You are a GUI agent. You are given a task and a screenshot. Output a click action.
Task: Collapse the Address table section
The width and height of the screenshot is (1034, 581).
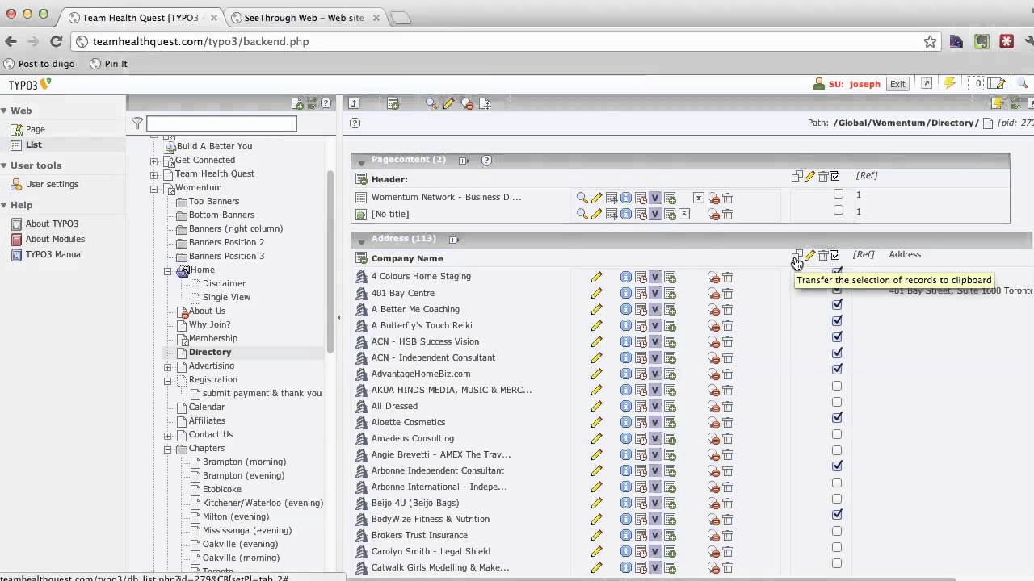pos(361,241)
